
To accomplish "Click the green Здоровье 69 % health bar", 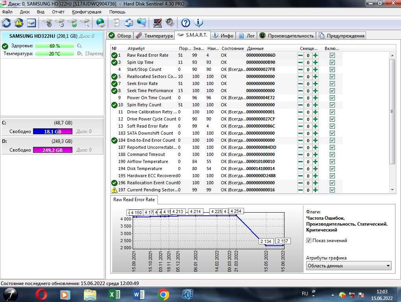I will click(x=55, y=46).
